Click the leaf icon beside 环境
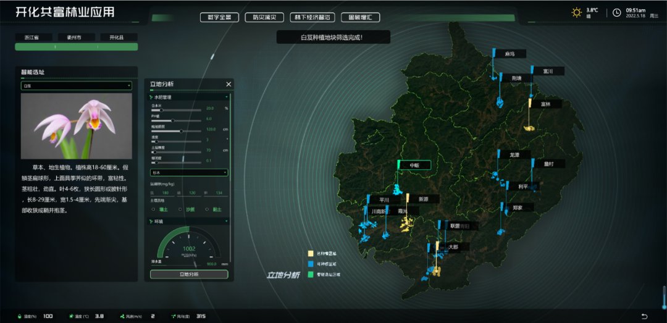Image resolution: width=667 pixels, height=323 pixels. point(151,222)
